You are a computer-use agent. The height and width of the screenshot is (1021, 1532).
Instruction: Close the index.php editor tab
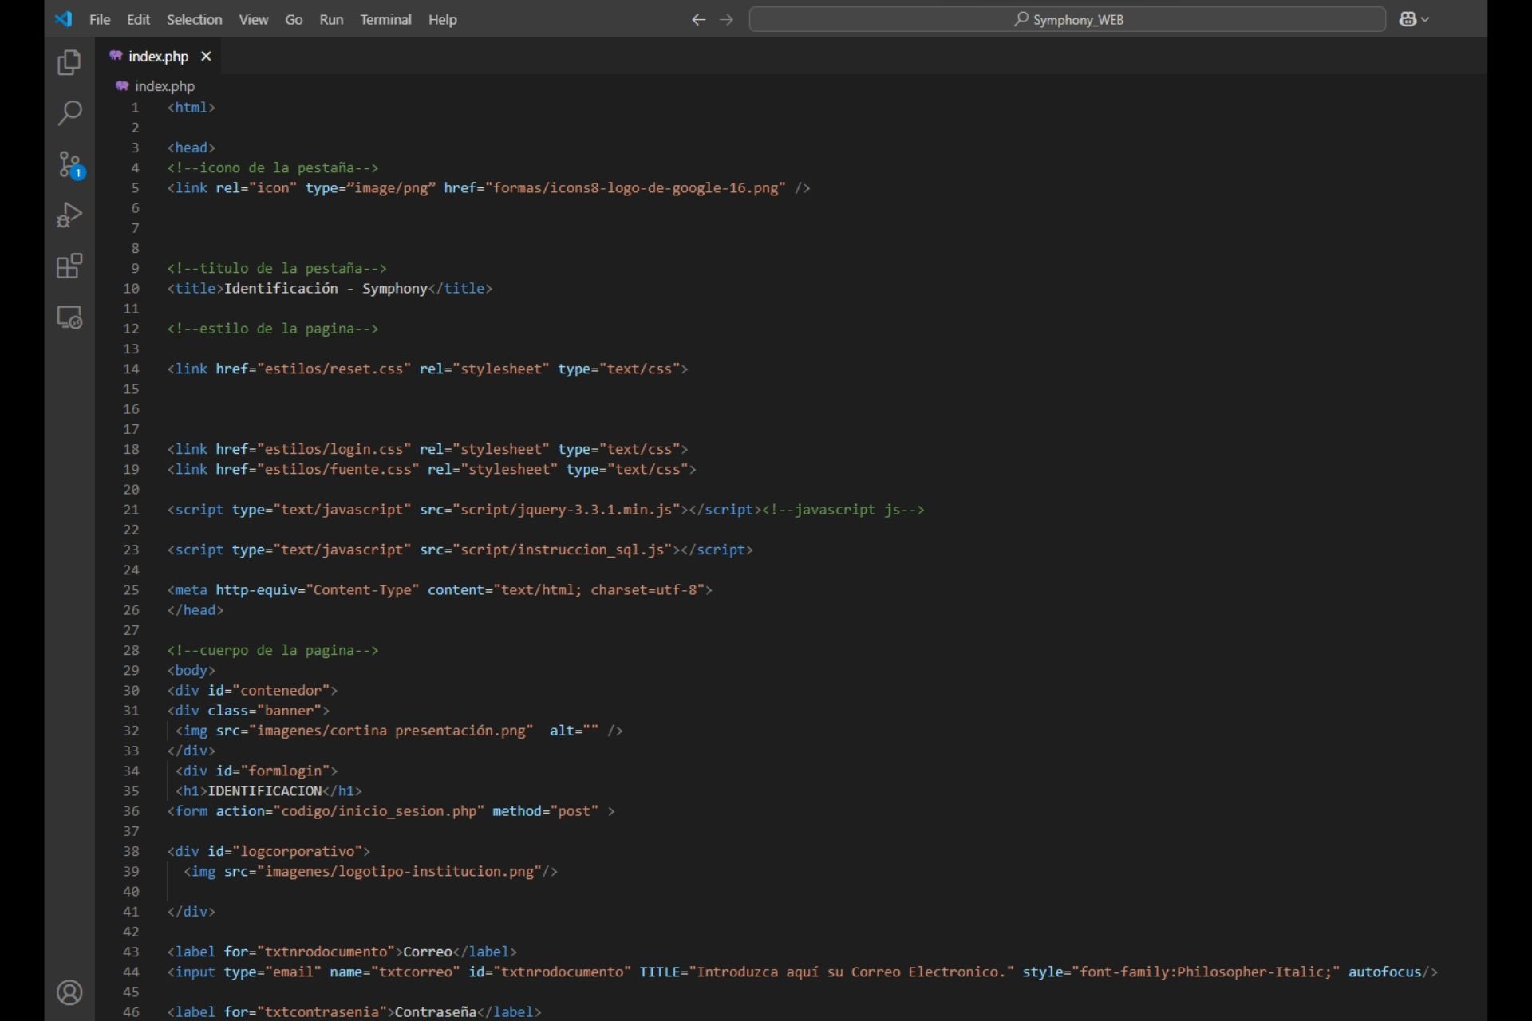point(206,56)
